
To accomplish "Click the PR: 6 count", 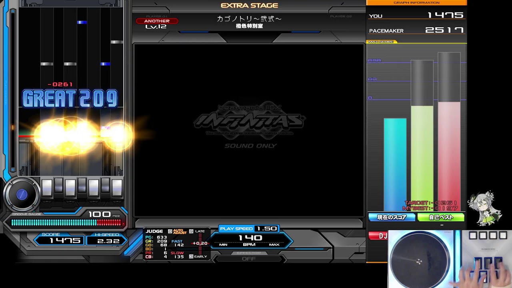I will (156, 253).
